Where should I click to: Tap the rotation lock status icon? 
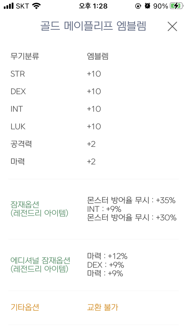pyautogui.click(x=138, y=6)
